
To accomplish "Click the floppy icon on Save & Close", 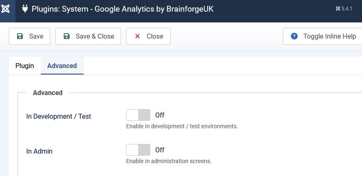I will point(67,37).
